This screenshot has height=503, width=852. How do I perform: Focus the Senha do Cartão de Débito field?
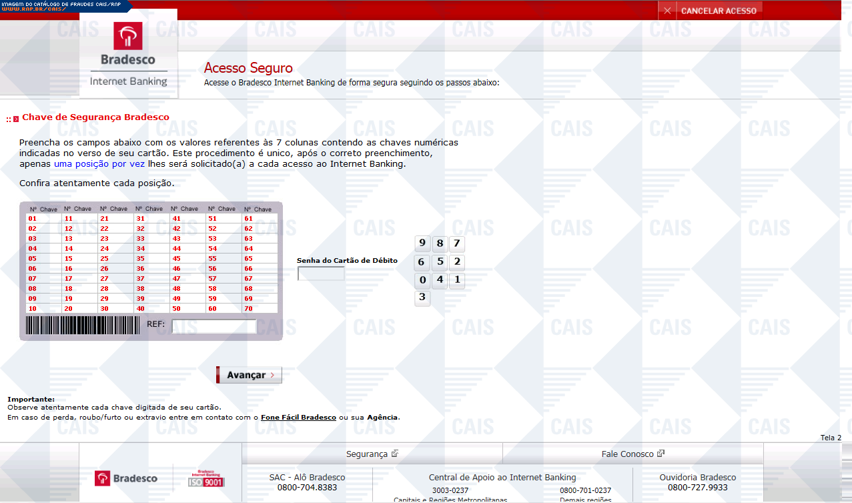tap(321, 274)
